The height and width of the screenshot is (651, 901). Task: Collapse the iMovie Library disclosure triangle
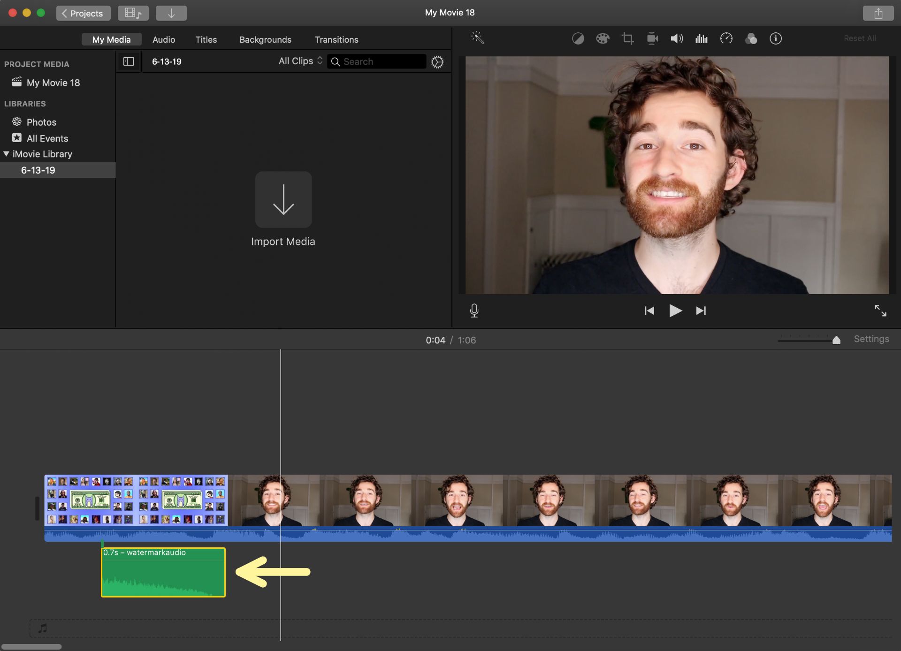(7, 154)
